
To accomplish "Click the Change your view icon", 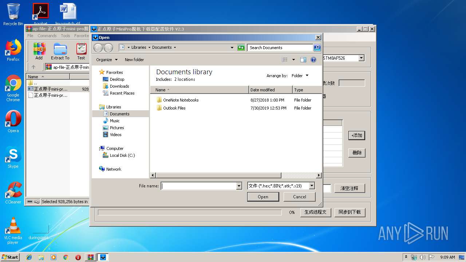I will (284, 60).
